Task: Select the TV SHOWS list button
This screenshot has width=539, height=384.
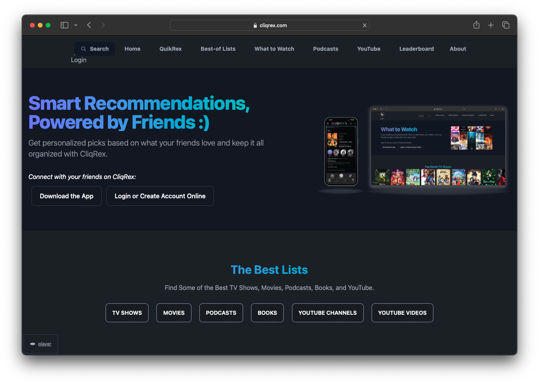Action: [x=127, y=313]
